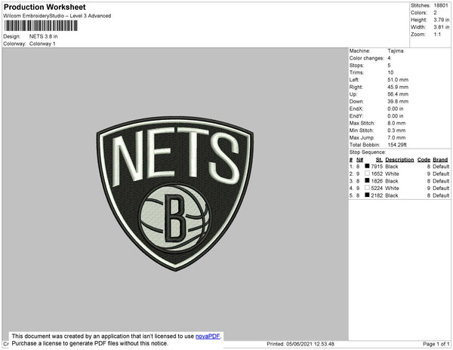
Task: Select the Trims value '10'
Action: point(390,72)
